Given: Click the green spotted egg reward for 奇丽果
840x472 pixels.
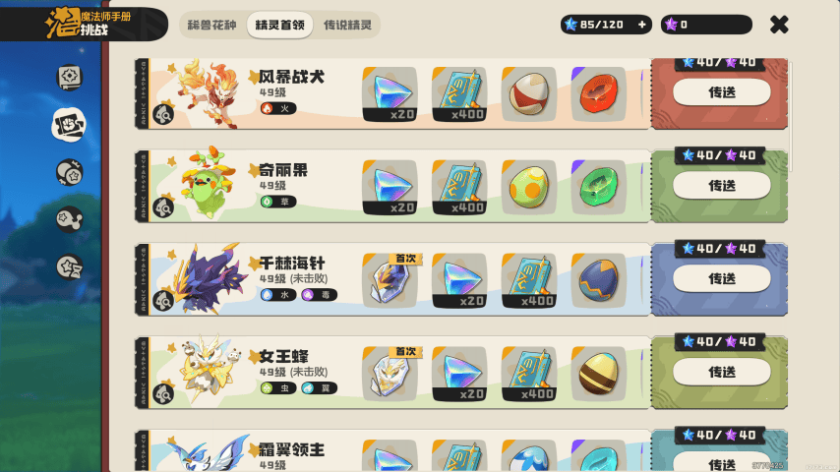Looking at the screenshot, I should 529,188.
